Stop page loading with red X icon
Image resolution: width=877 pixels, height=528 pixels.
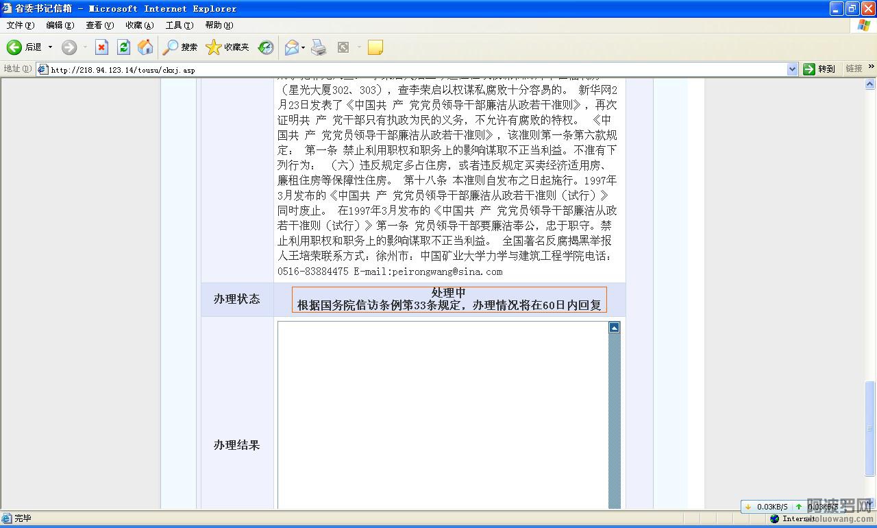101,47
